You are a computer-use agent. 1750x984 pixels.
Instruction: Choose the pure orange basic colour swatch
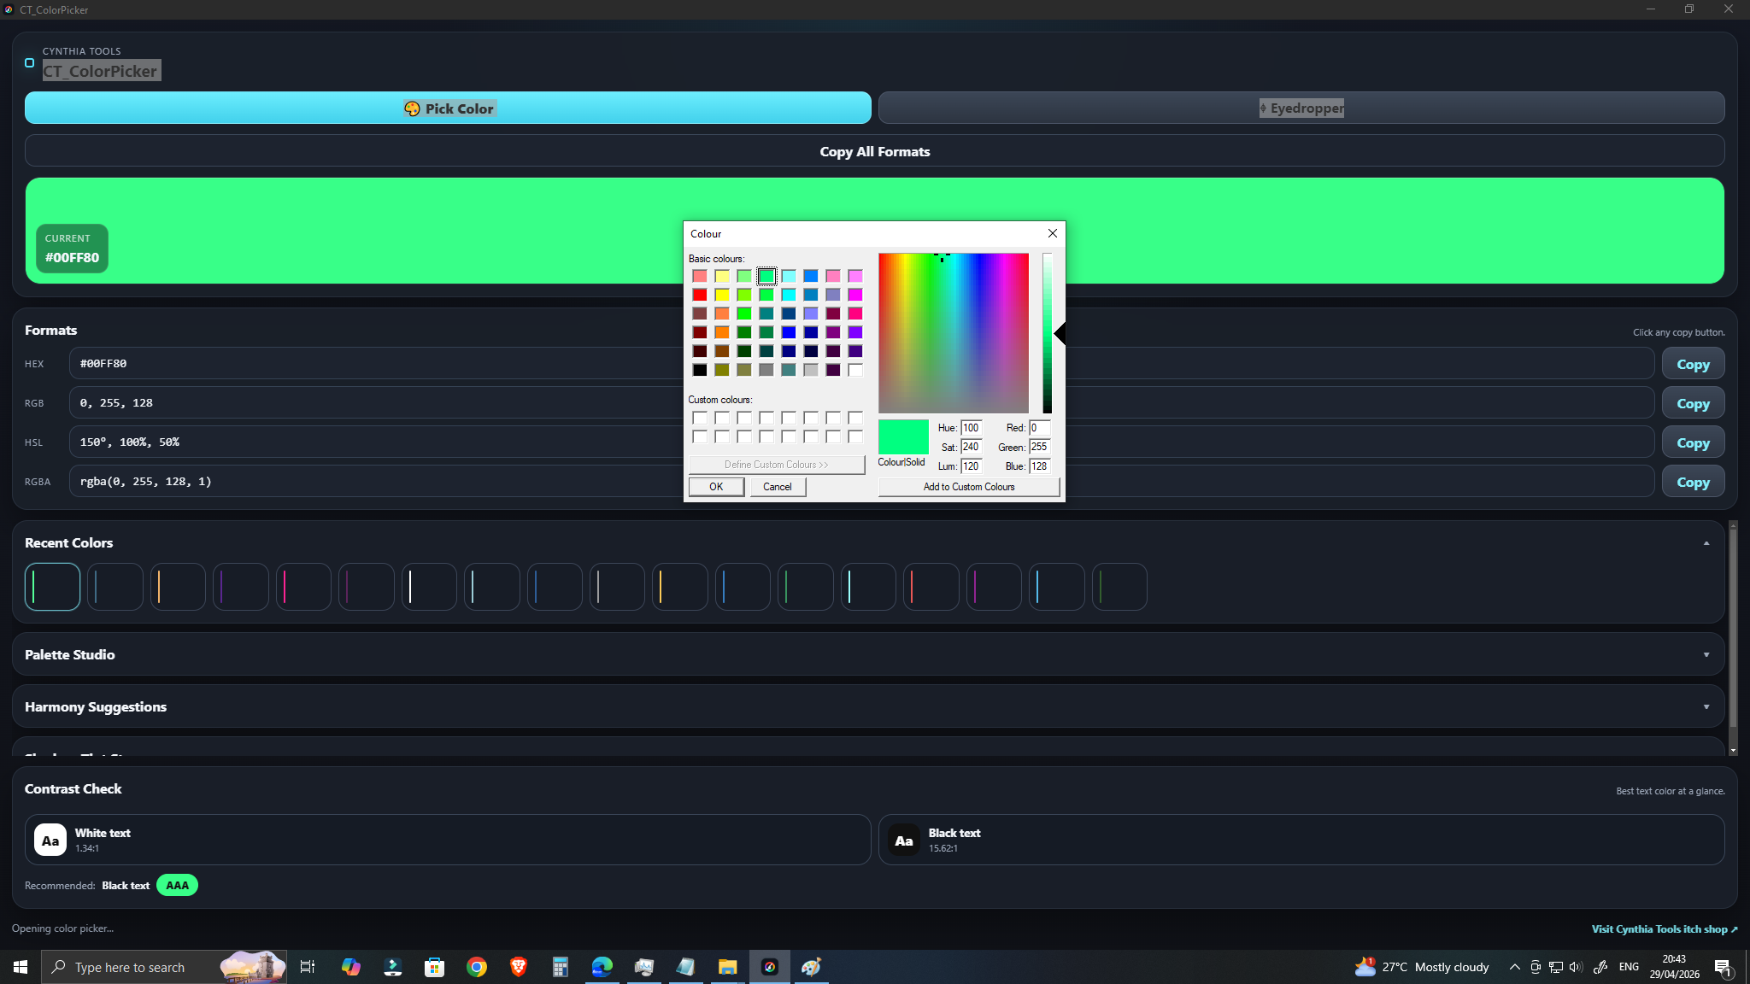tap(722, 332)
